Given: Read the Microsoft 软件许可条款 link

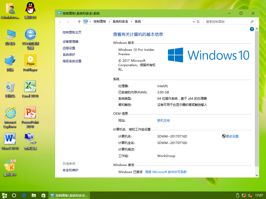Looking at the screenshot, I should point(166,172).
